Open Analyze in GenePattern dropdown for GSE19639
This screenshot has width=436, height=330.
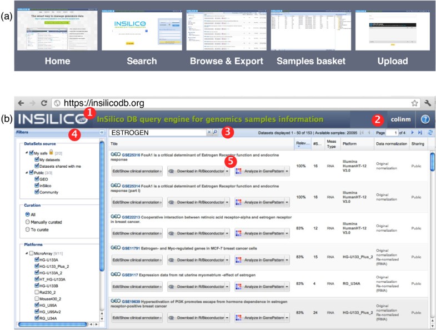[x=287, y=317]
